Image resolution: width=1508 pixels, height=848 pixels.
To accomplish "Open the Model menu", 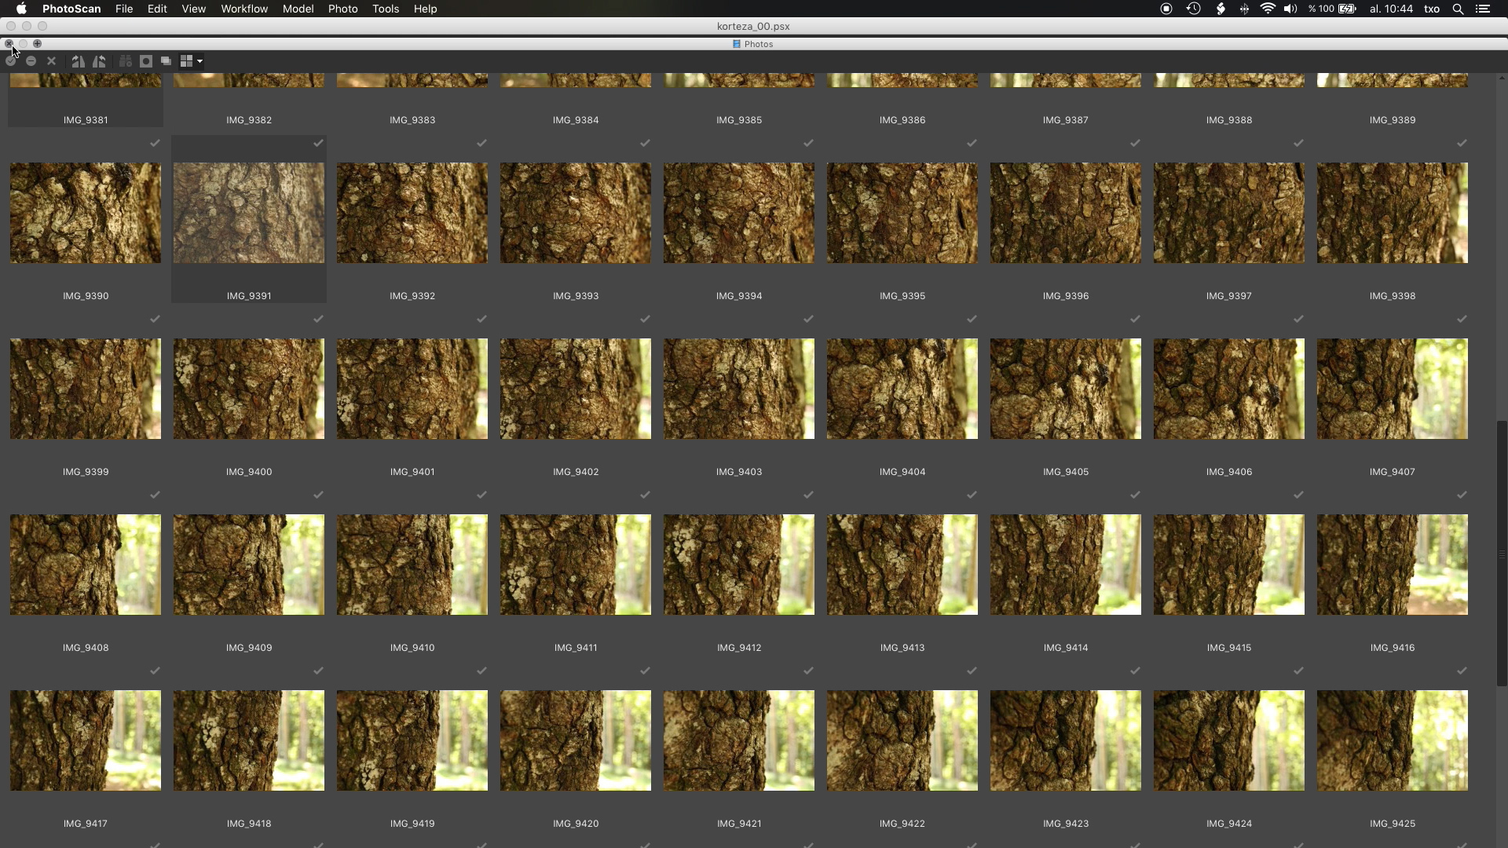I will pos(298,9).
